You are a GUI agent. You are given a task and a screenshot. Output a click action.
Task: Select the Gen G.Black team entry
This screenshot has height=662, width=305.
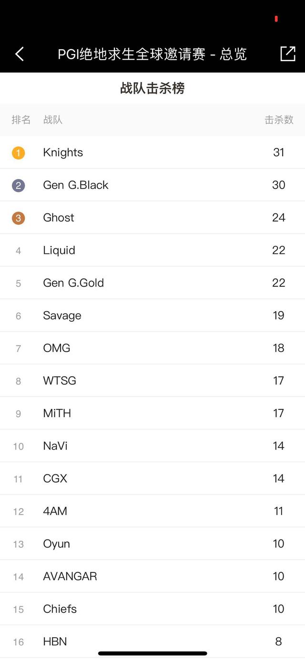[76, 185]
